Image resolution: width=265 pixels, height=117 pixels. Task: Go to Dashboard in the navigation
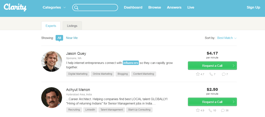[133, 7]
